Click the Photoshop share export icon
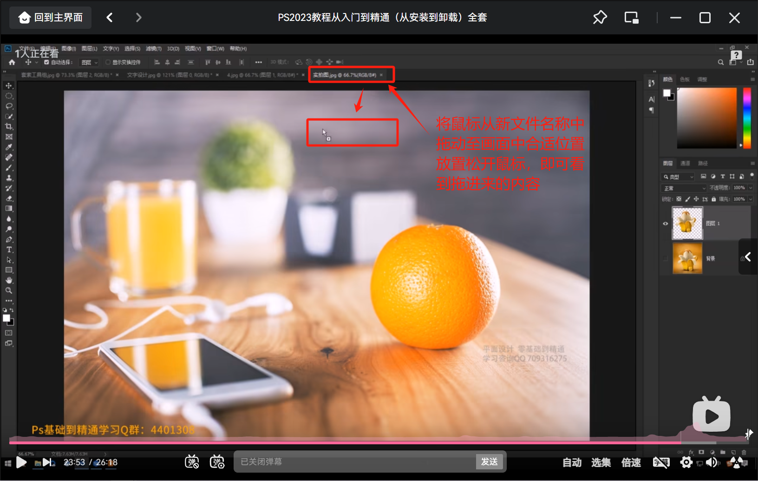The height and width of the screenshot is (481, 758). tap(751, 62)
